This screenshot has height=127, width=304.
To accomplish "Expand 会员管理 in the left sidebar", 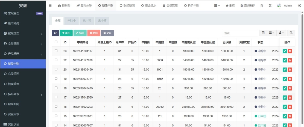I will point(23,44).
